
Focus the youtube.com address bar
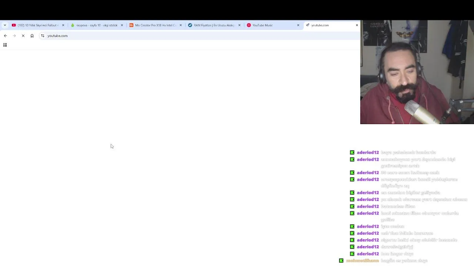coord(199,36)
